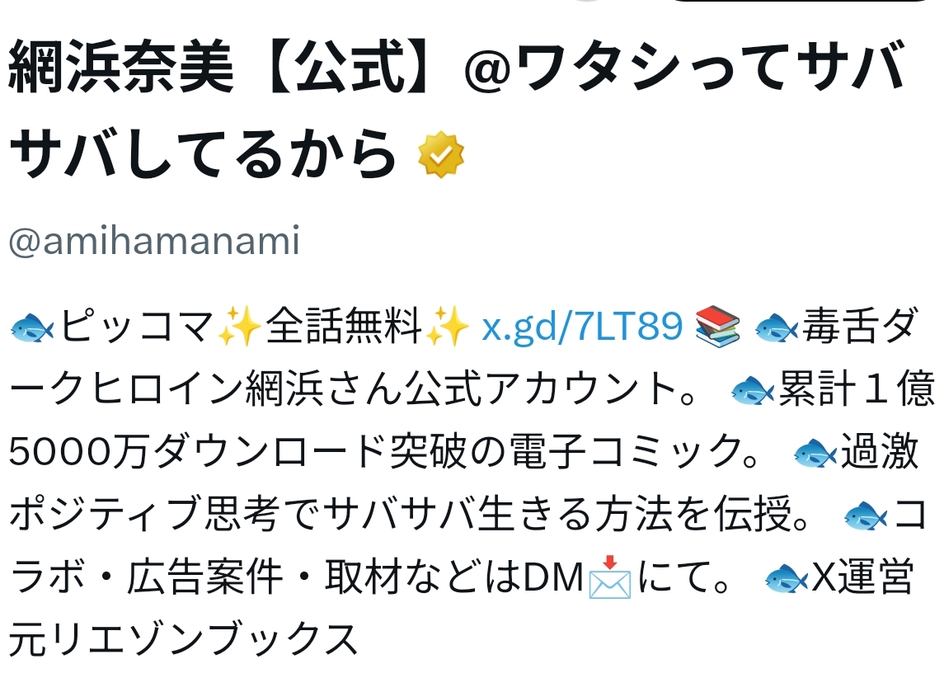Click the 全話無料 text in bio
The width and height of the screenshot is (944, 678).
click(344, 326)
